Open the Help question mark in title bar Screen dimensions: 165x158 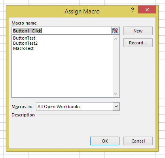point(133,10)
